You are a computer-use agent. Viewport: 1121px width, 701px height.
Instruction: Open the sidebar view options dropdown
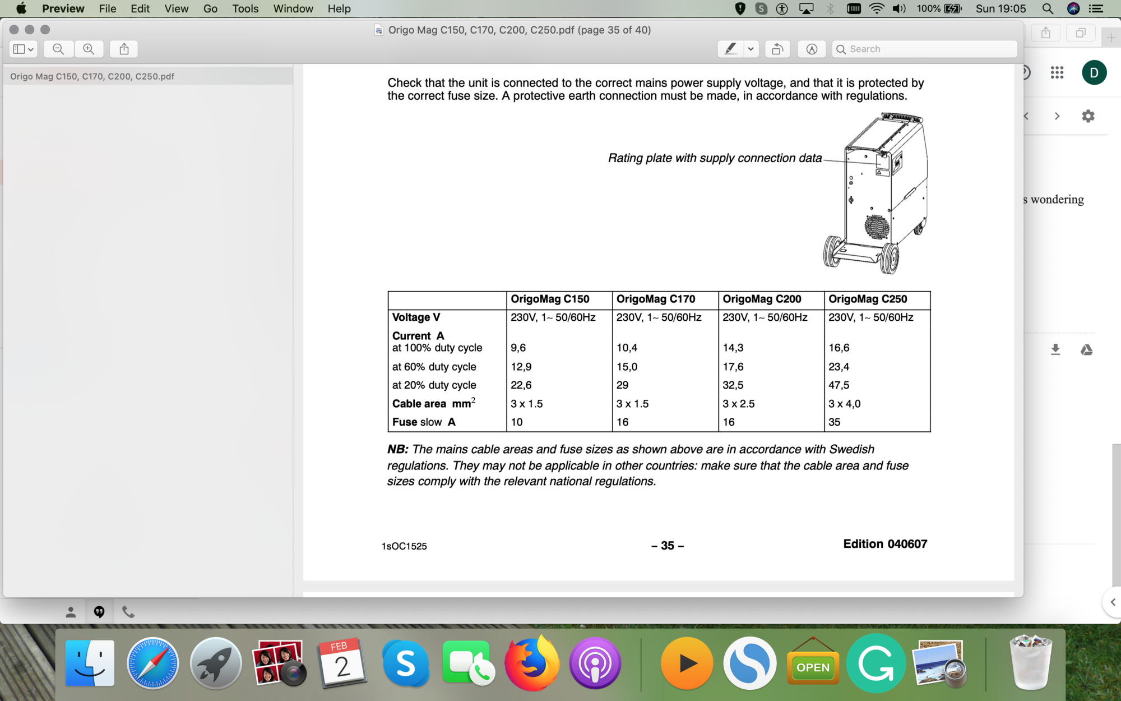pos(24,49)
